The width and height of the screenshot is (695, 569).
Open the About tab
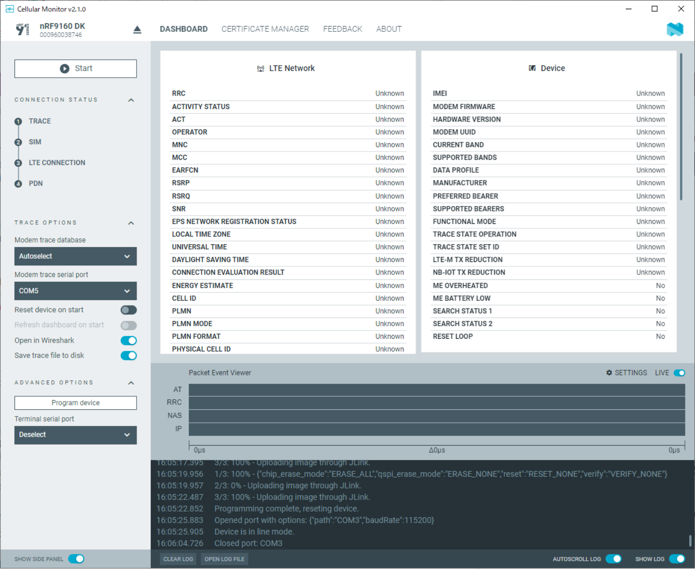(389, 29)
